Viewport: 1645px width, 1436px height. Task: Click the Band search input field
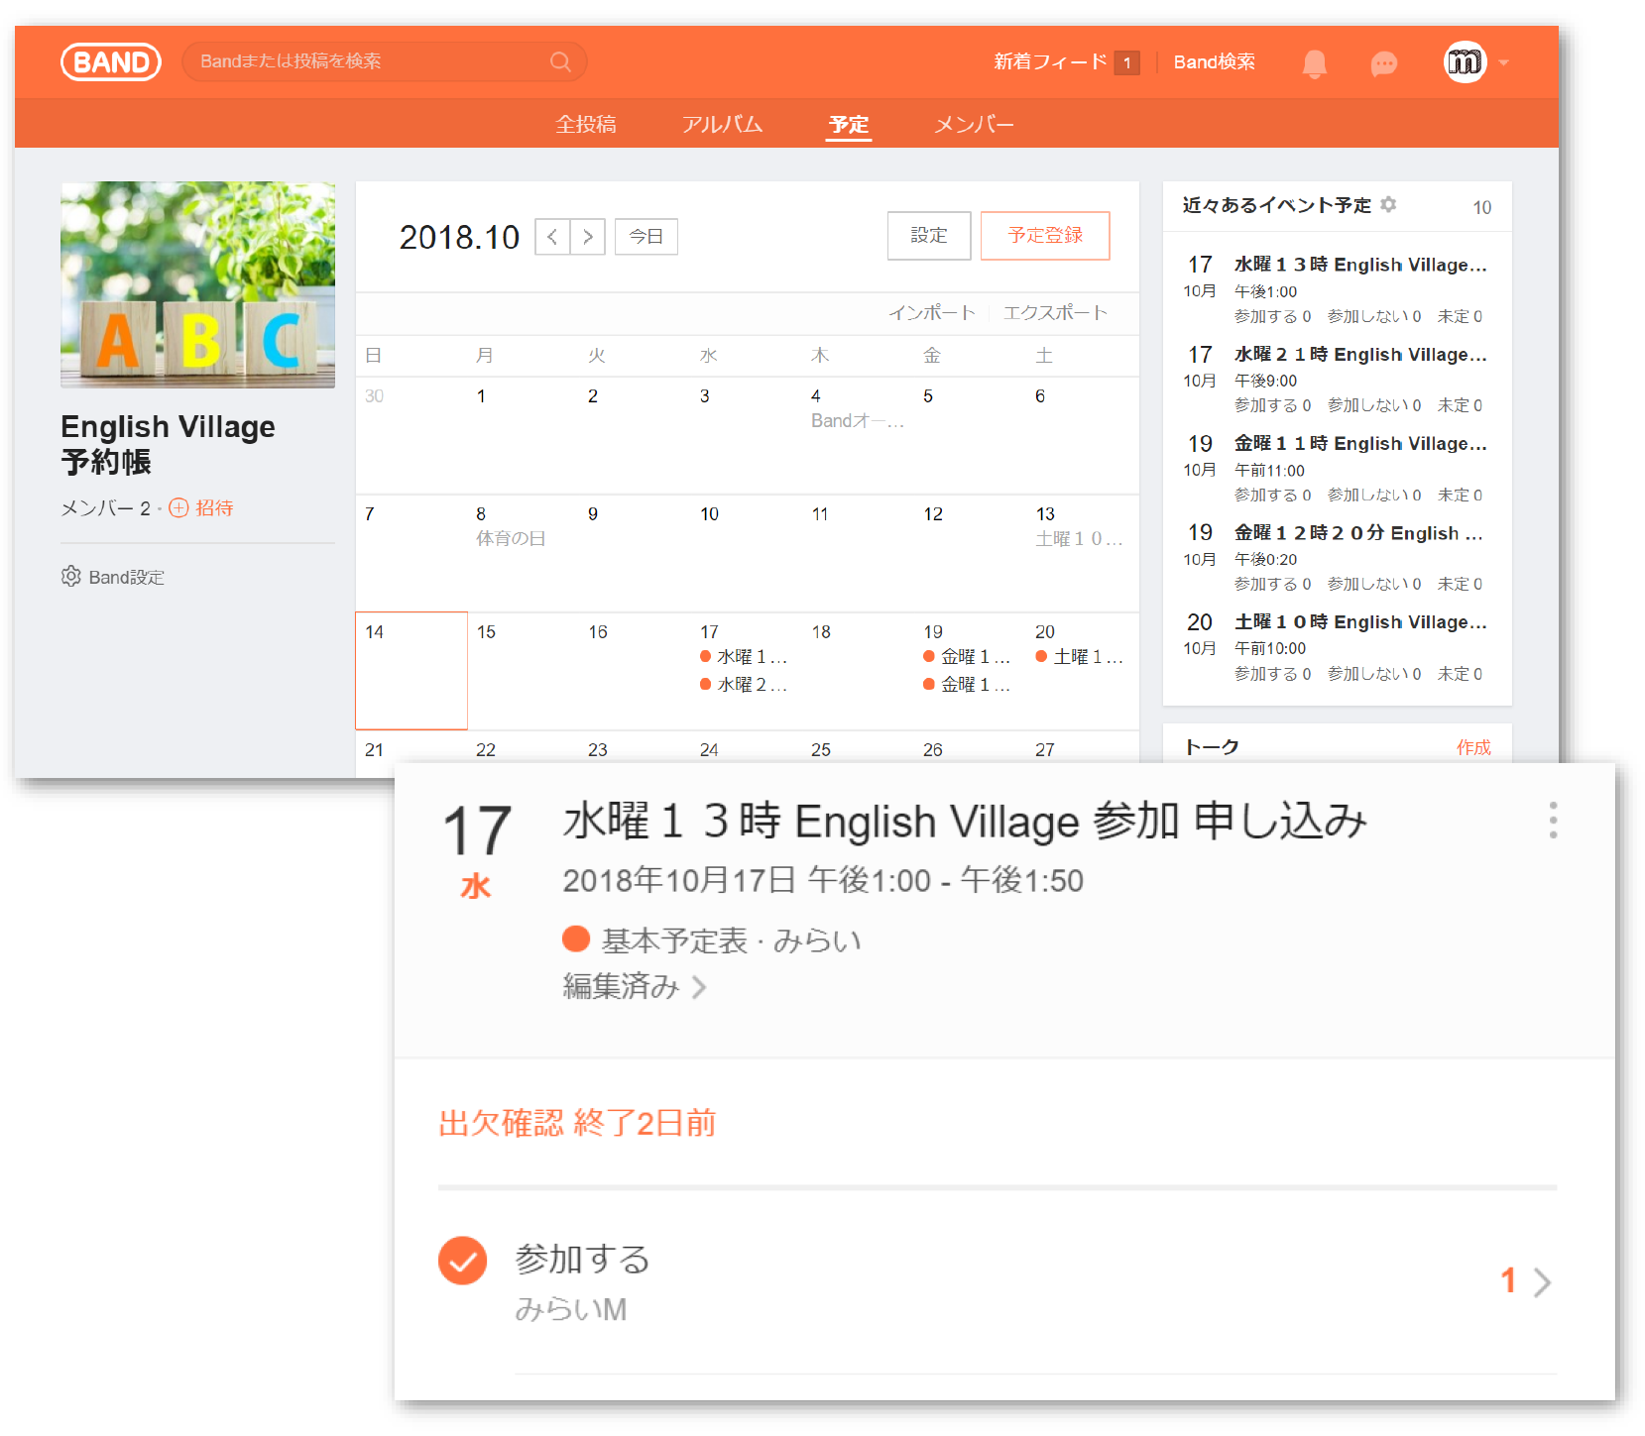pyautogui.click(x=367, y=61)
